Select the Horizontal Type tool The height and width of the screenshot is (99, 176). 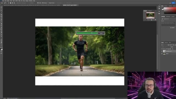(1, 37)
